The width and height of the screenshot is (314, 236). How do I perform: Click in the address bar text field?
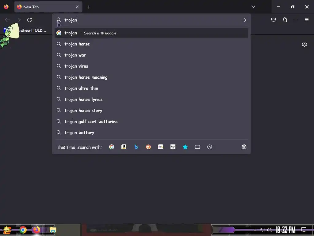152,20
